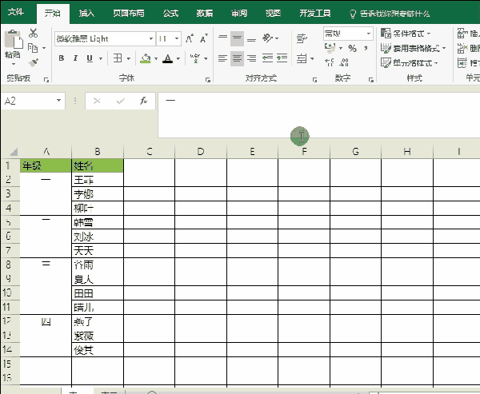The image size is (480, 394).
Task: Open font size dropdown
Action: [177, 39]
